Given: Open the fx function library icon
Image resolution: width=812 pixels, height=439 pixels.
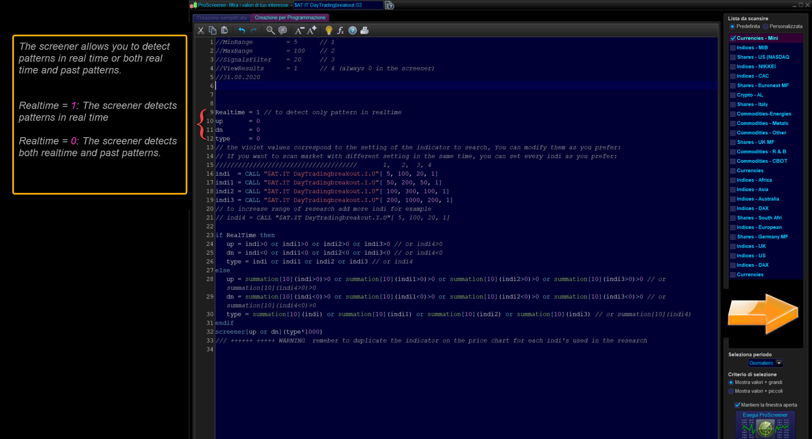Looking at the screenshot, I should tap(340, 30).
